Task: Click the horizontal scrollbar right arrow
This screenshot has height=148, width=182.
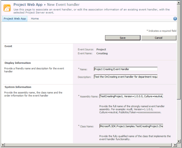Action: tap(175, 145)
